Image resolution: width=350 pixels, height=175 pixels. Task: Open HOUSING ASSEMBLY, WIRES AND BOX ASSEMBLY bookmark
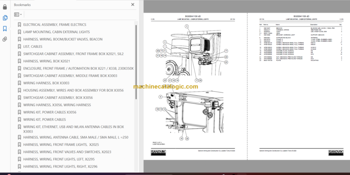coord(73,90)
